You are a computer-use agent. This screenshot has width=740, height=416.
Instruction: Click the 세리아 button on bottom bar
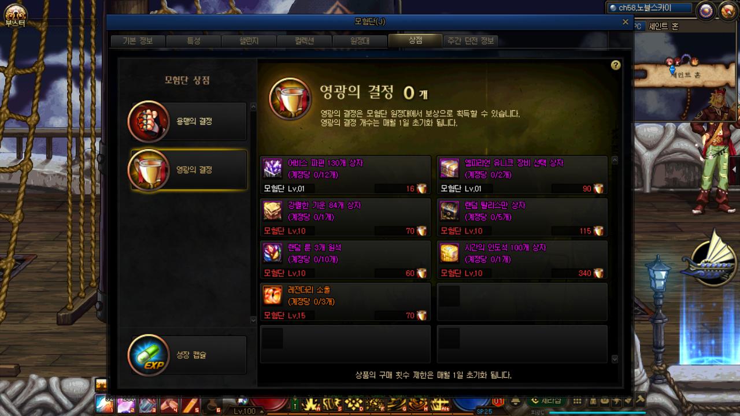pyautogui.click(x=547, y=401)
